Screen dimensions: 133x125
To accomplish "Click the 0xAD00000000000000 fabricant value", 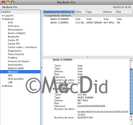I will tap(91, 106).
